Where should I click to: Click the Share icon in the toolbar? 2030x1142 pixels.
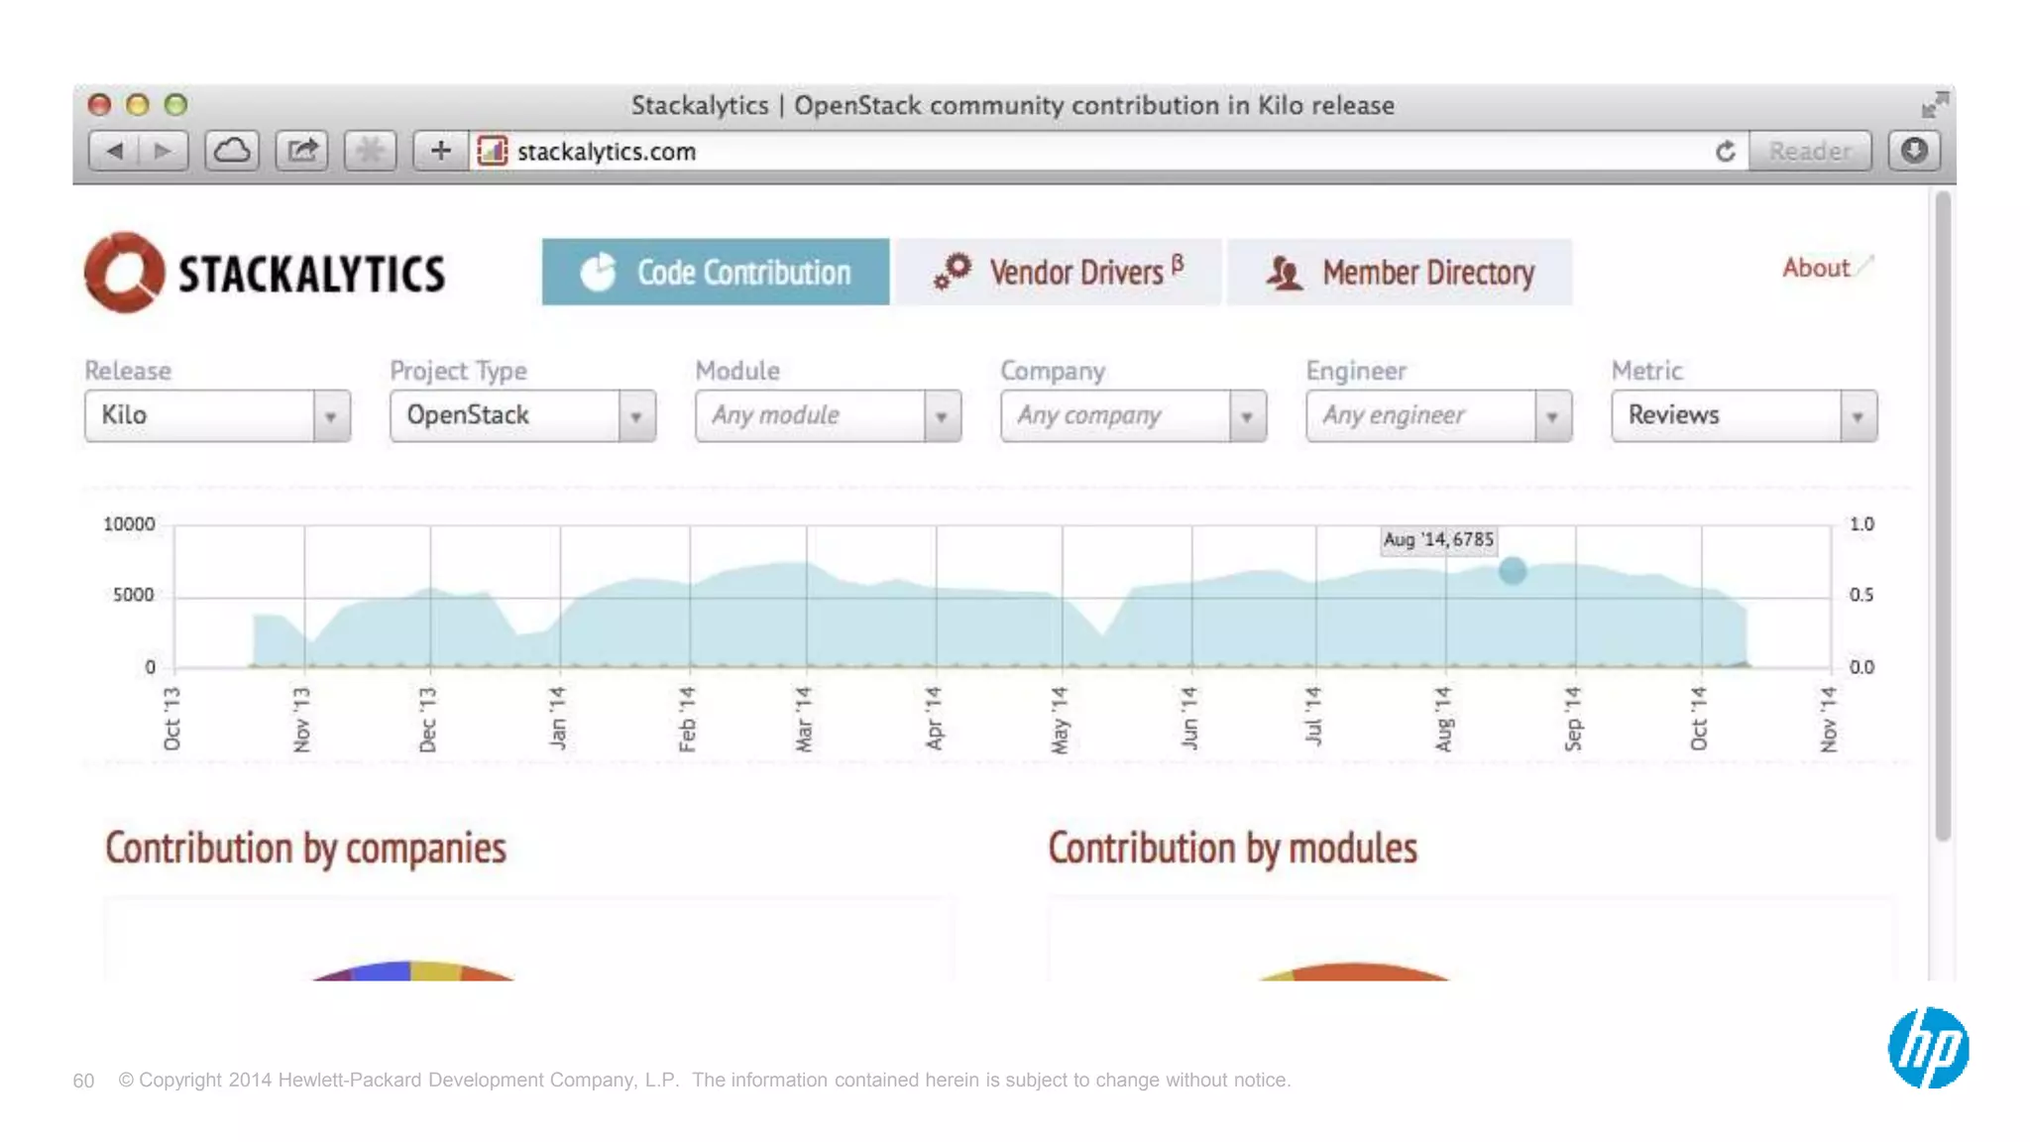(301, 151)
